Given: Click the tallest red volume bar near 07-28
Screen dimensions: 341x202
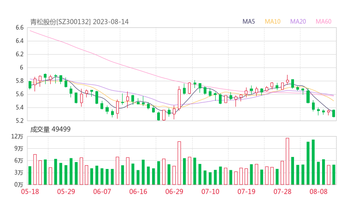Looking at the screenshot, I should (287, 161).
